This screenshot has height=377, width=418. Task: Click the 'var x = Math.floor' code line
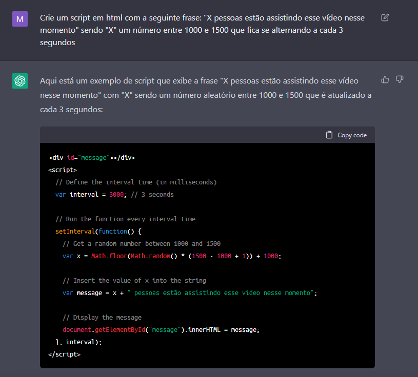coord(172,256)
